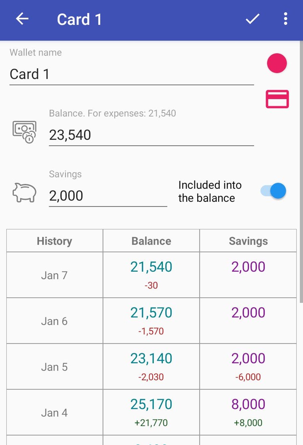
Task: Tap the pink wallet color circle
Action: pyautogui.click(x=277, y=63)
